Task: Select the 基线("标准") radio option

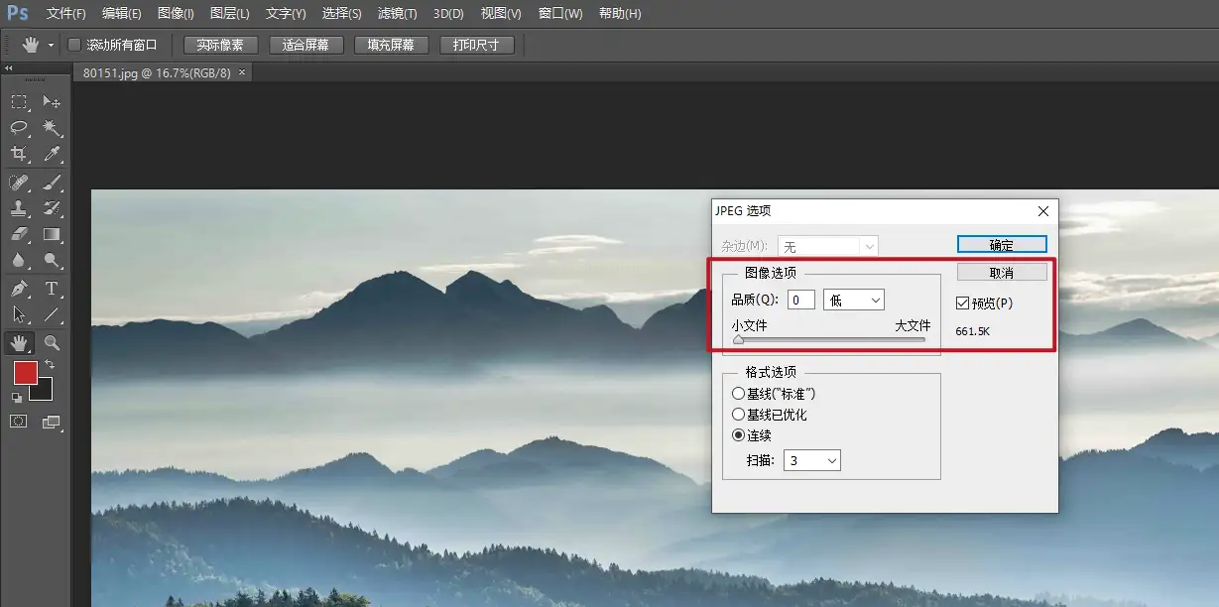Action: point(738,394)
